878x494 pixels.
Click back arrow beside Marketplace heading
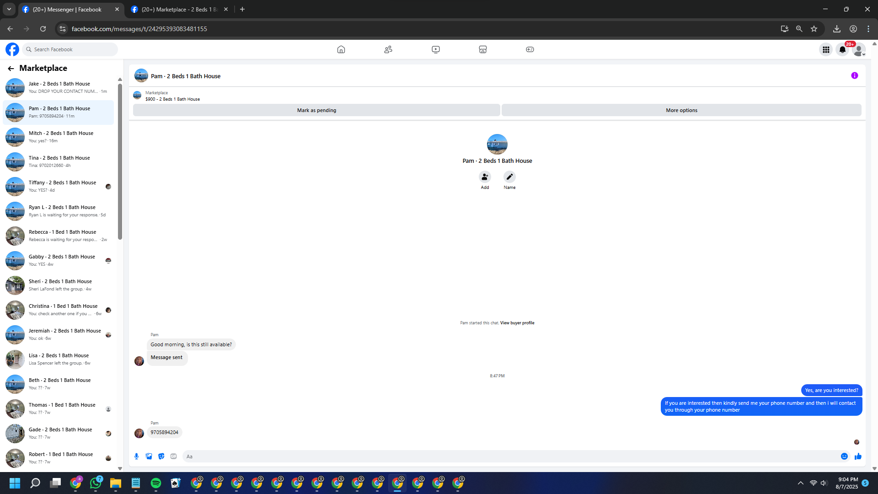pos(11,69)
